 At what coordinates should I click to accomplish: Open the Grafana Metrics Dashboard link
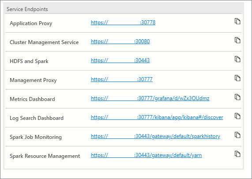point(150,98)
